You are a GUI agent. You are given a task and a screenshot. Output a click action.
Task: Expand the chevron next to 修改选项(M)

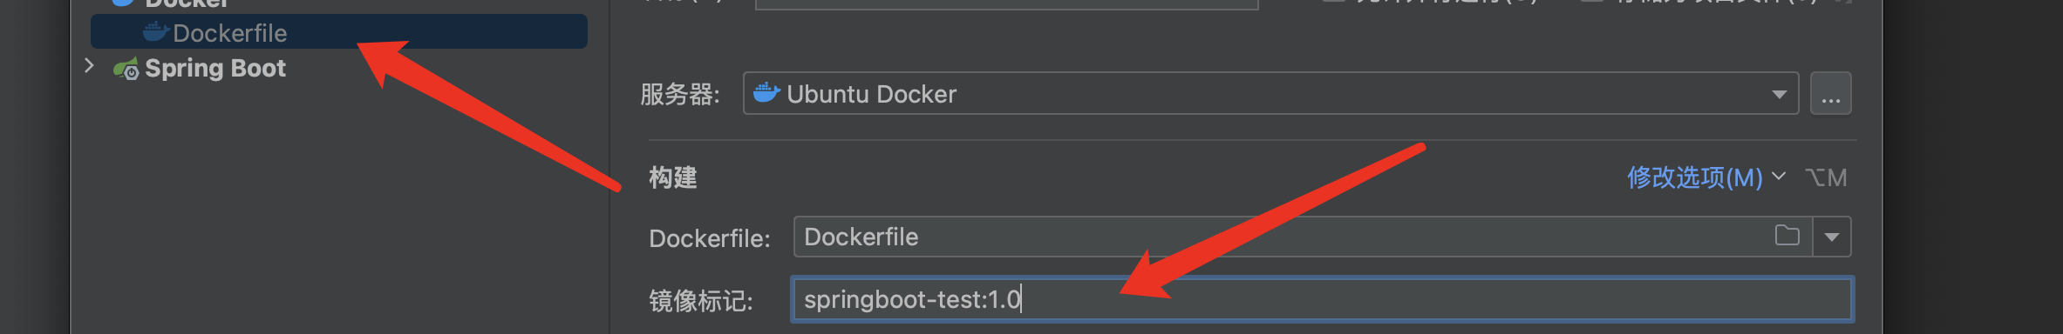click(1779, 176)
